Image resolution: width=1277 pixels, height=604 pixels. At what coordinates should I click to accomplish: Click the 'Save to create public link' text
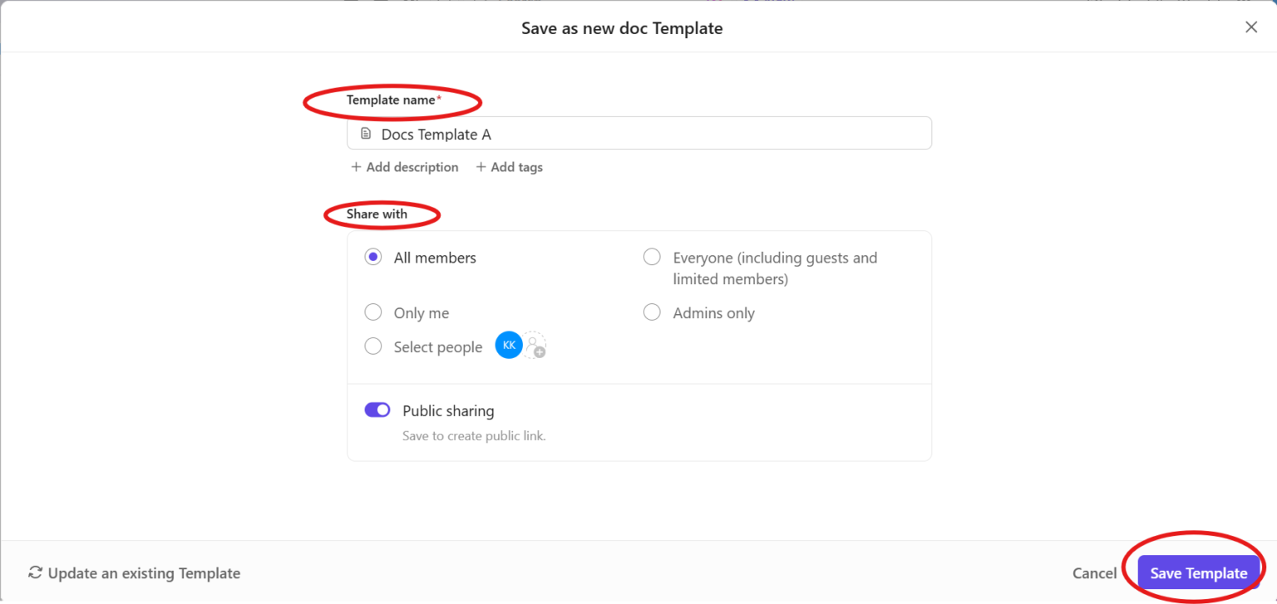(473, 435)
